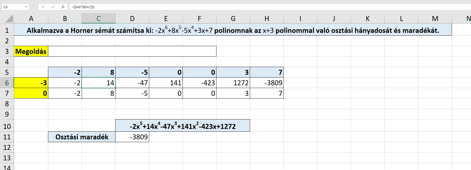This screenshot has height=170, width=471.
Task: Click the three-dot handle beside Name Box
Action: pos(34,7)
